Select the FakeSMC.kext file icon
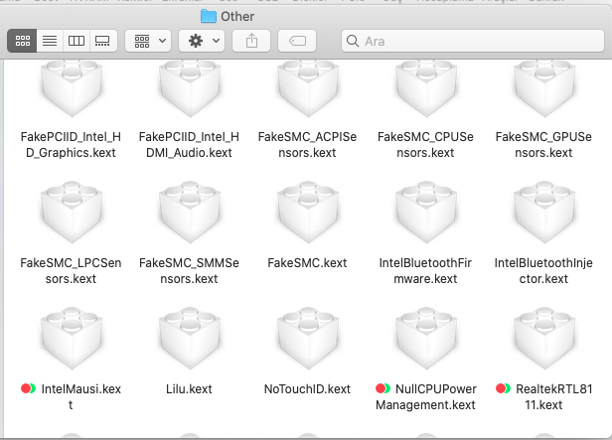The image size is (612, 440). click(x=307, y=215)
